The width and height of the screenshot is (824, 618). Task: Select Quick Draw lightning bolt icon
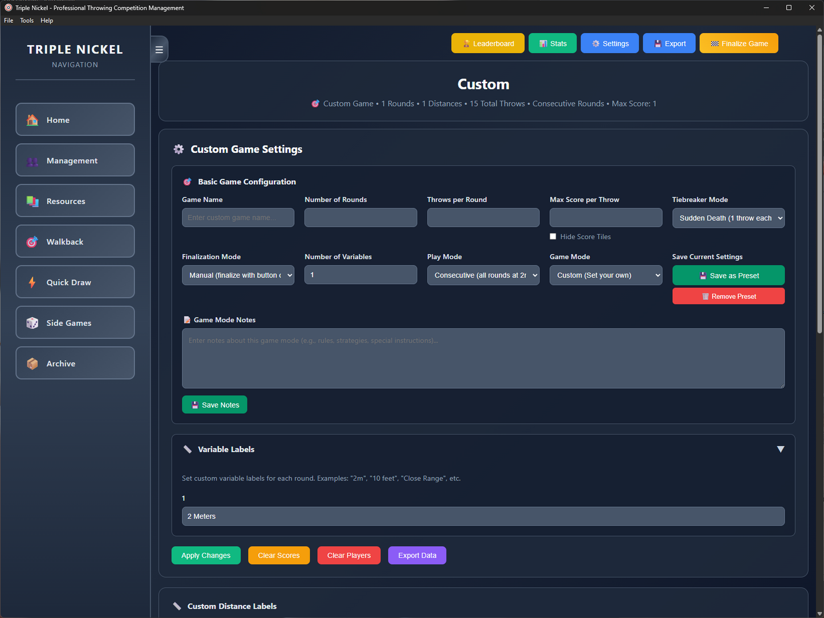(x=33, y=282)
